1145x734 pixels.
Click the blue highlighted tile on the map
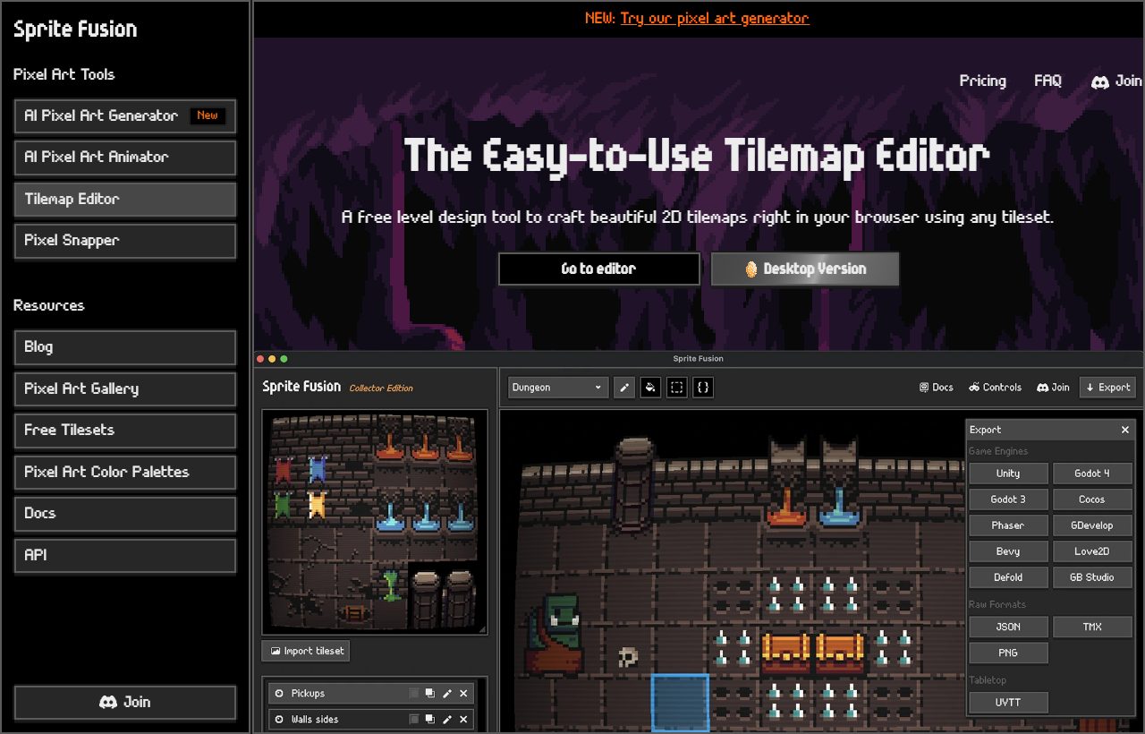click(680, 704)
